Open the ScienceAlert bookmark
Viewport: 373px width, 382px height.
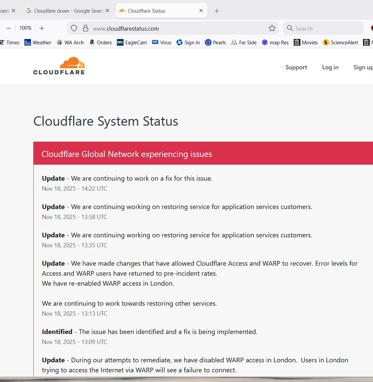[x=340, y=42]
